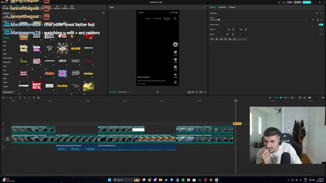This screenshot has width=326, height=183.
Task: Click the delete trash icon in timeline toolbar
Action: coord(34,98)
